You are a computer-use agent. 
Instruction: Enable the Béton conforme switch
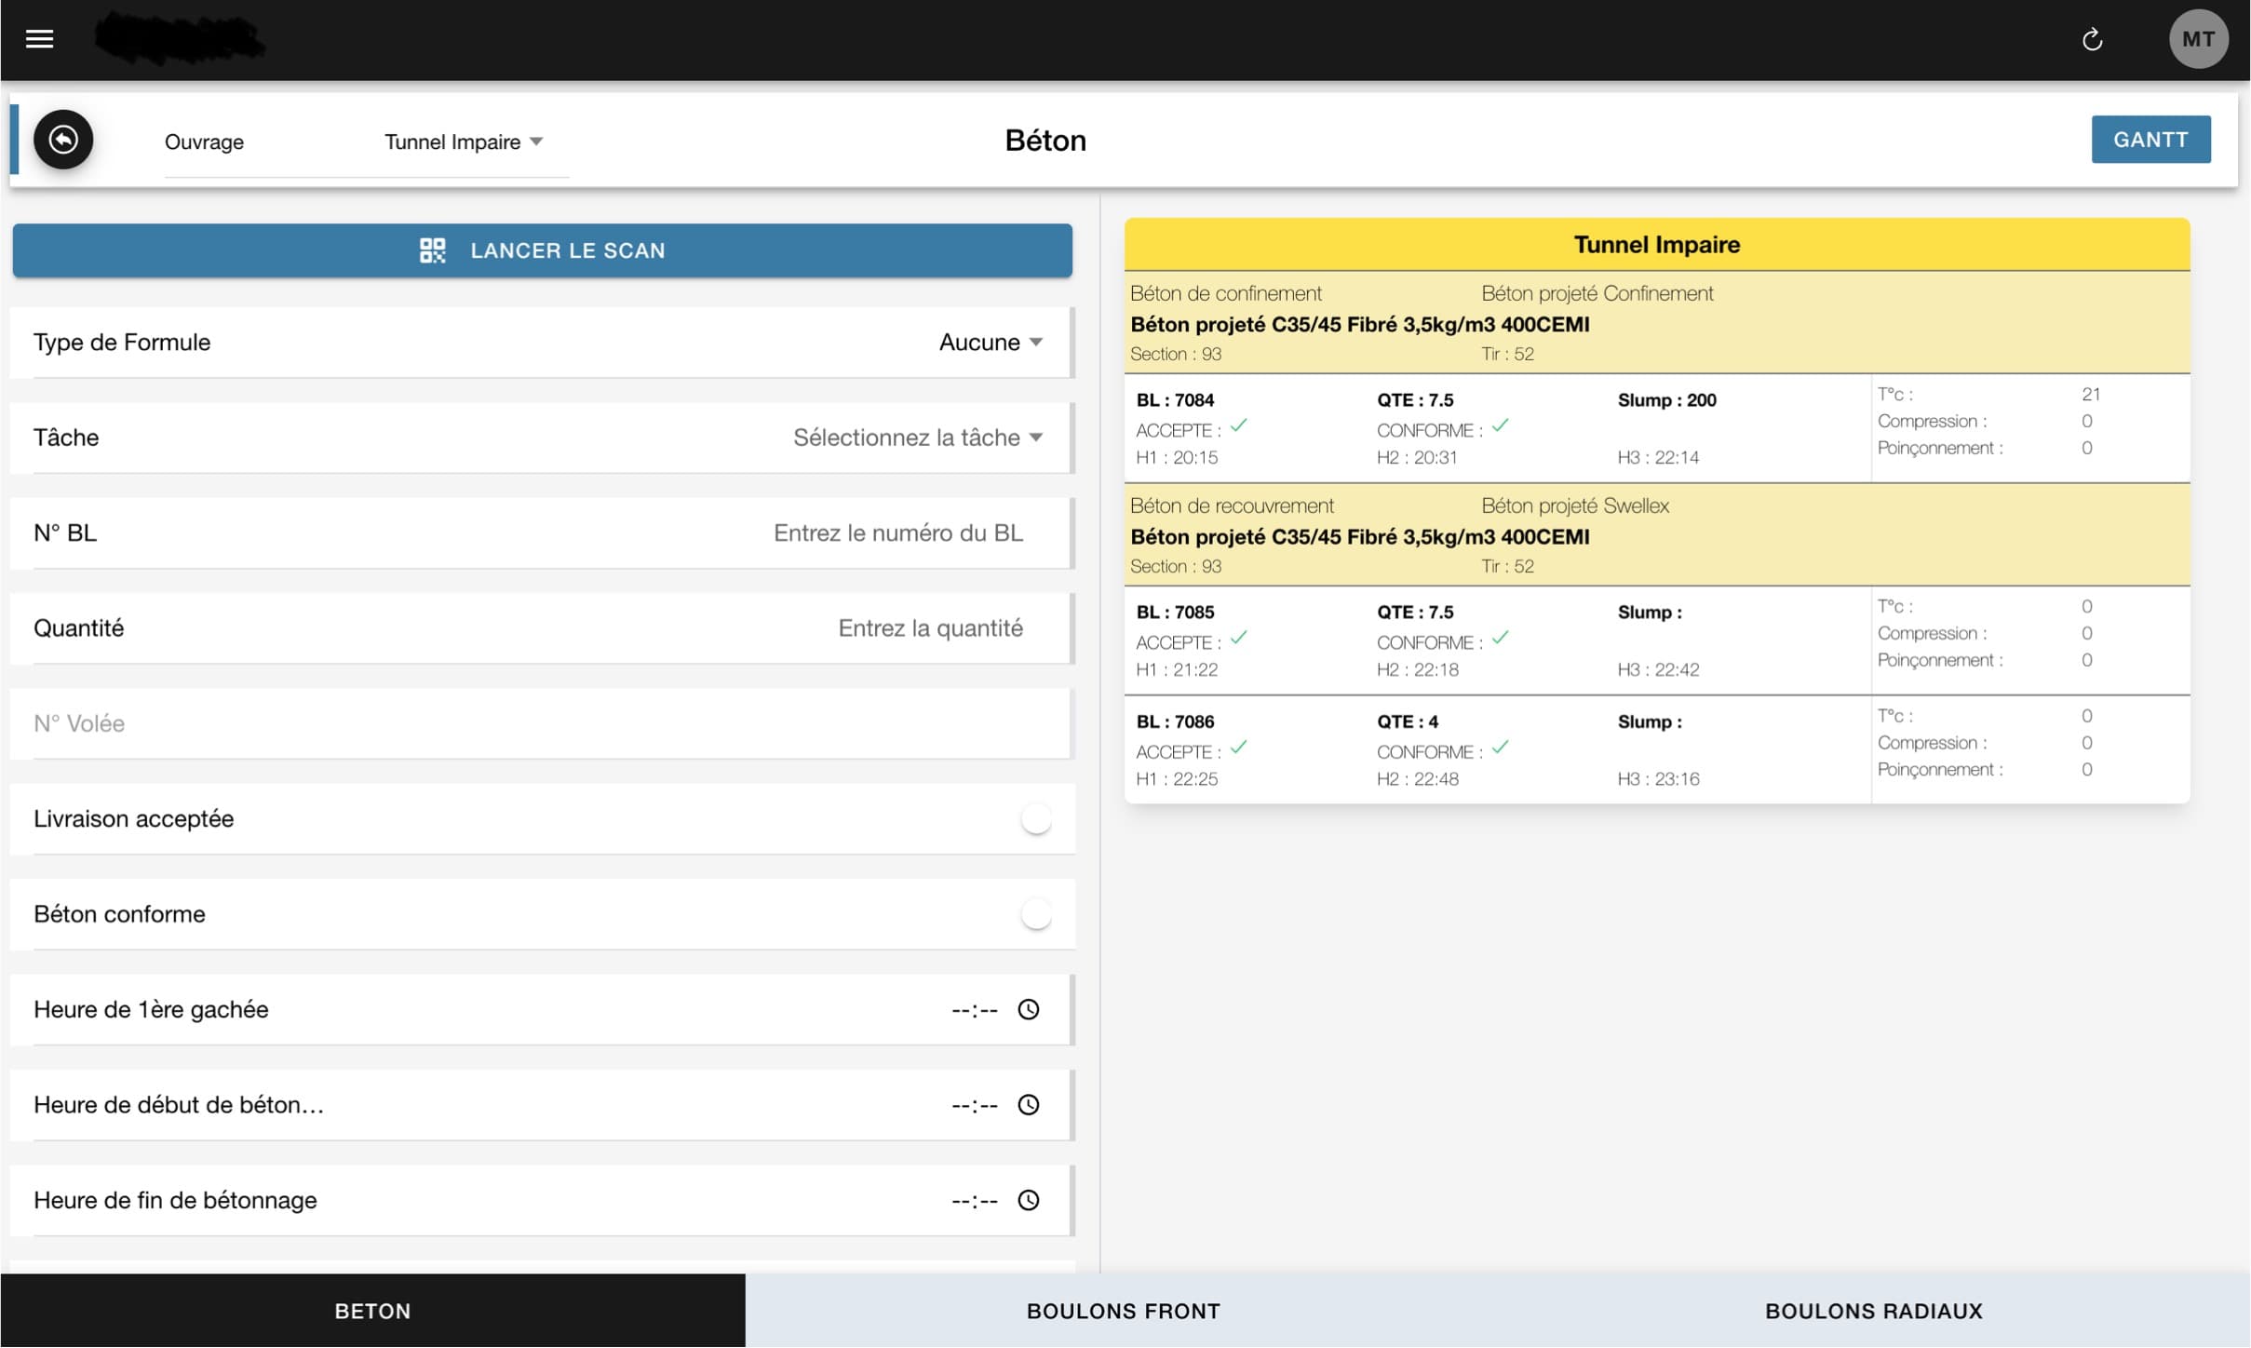click(1035, 914)
